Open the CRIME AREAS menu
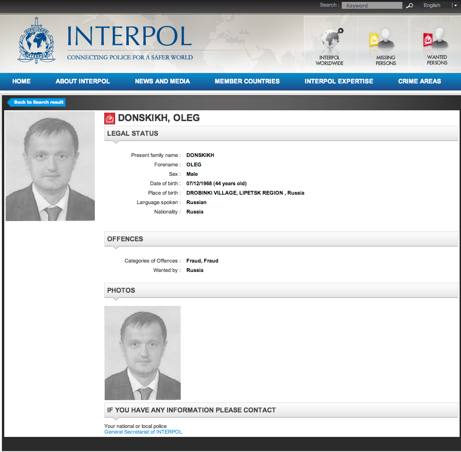Viewport: 461px width, 452px height. point(419,81)
